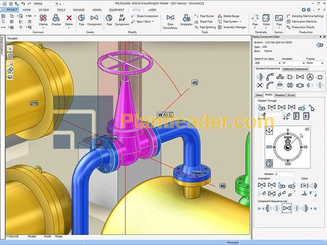Open Bending Machine Settings

(305, 16)
